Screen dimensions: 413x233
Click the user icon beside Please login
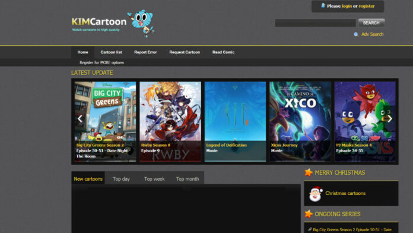[x=323, y=5]
